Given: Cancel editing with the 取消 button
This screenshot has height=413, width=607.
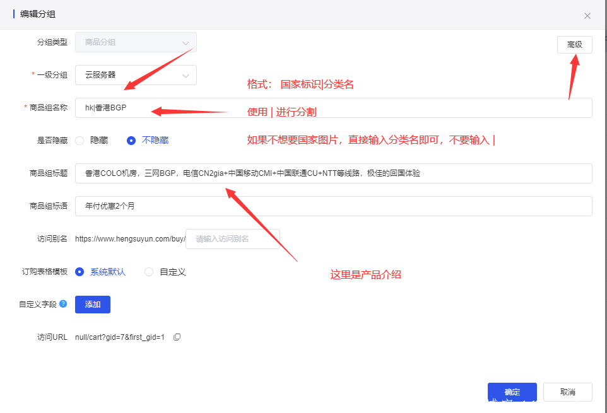Looking at the screenshot, I should 567,392.
